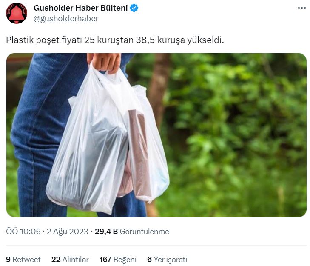The image size is (310, 266).
Task: Click the 6 Yer işareti bookmarks
Action: click(167, 260)
